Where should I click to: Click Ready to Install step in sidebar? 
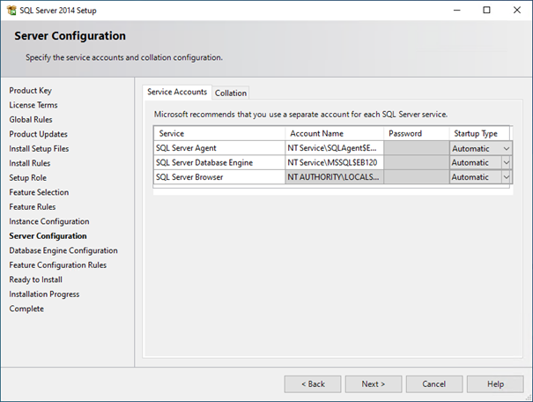[36, 279]
